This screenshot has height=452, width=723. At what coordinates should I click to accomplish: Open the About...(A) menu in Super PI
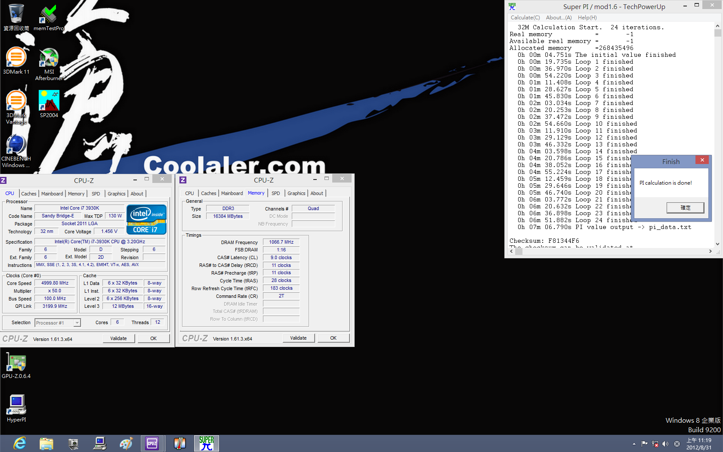pyautogui.click(x=559, y=18)
